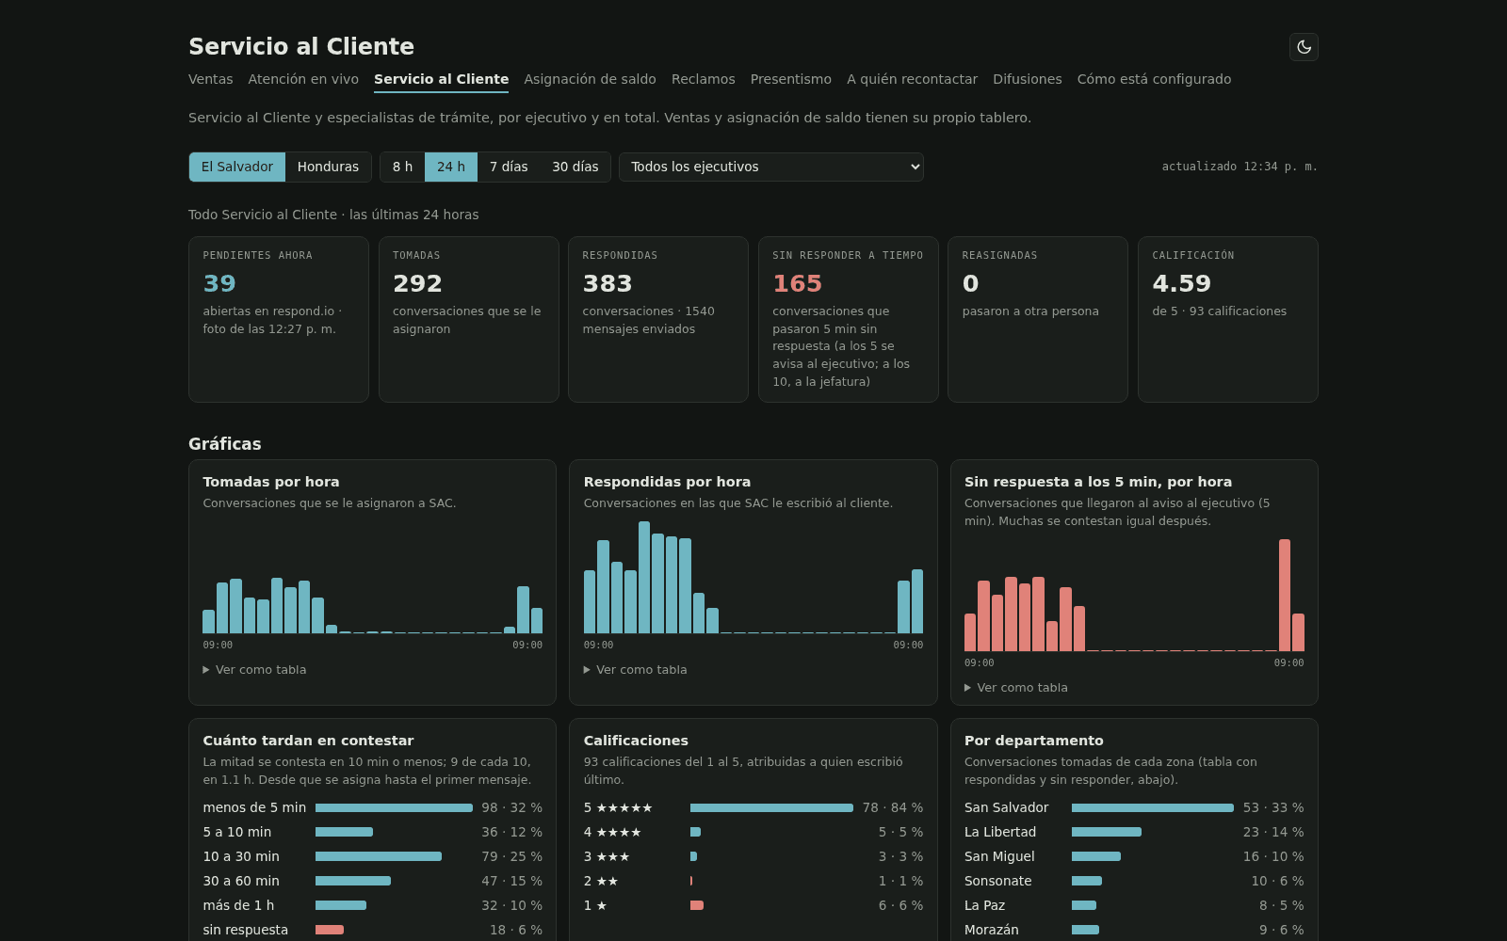Select the El Salvador country toggle

(x=237, y=167)
